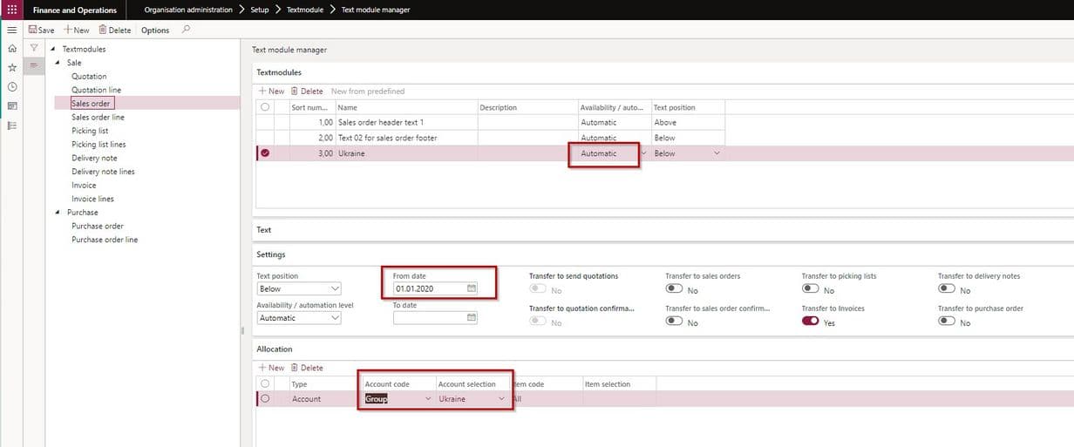Open the Options menu
Image resolution: width=1074 pixels, height=447 pixels.
[155, 30]
